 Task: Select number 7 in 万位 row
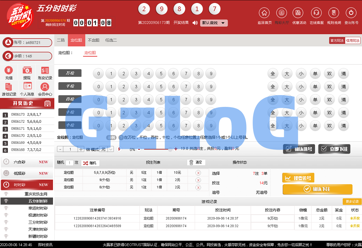pos(186,74)
